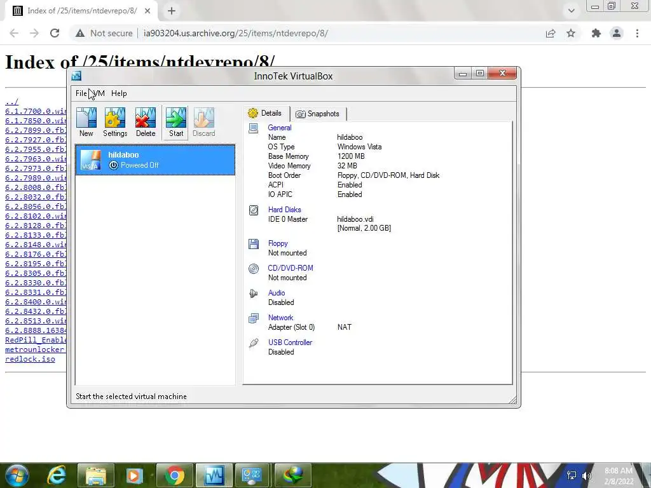Viewport: 651px width, 488px height.
Task: Click the CD/DVD-ROM section disc icon
Action: (253, 269)
